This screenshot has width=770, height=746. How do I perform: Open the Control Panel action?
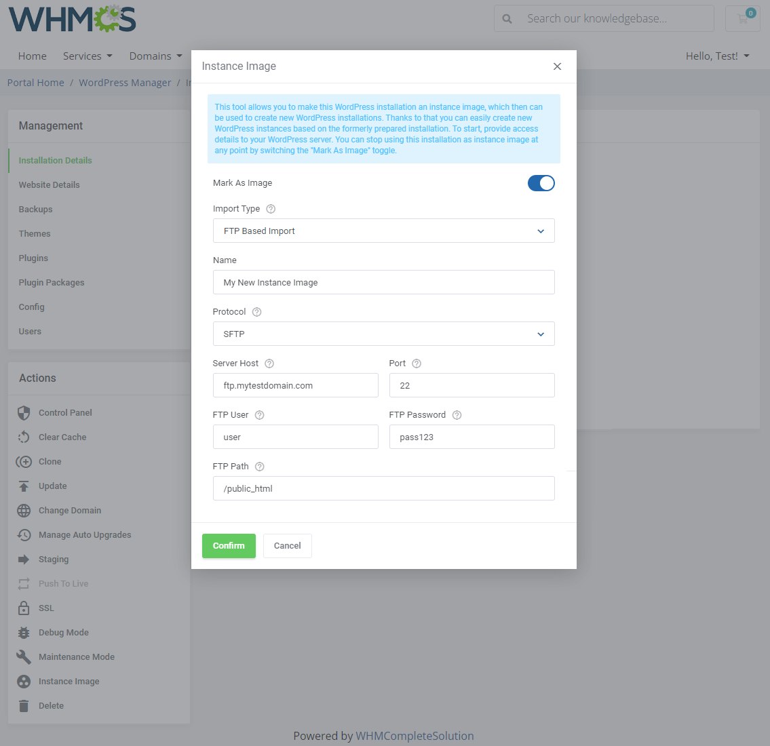(23, 412)
